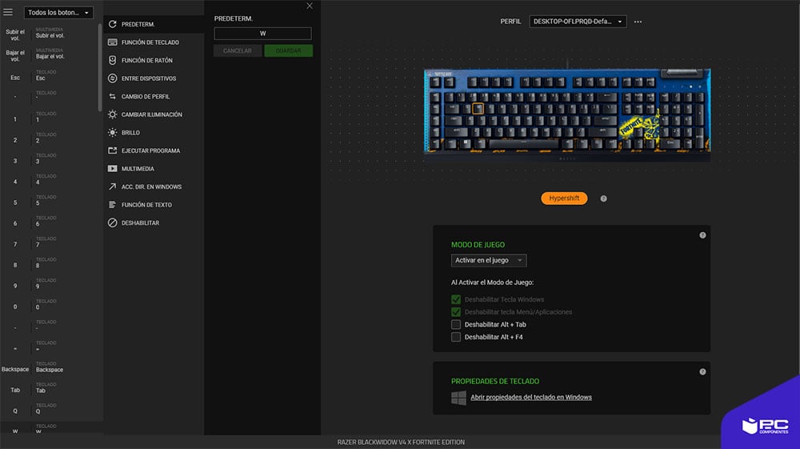Image resolution: width=800 pixels, height=449 pixels.
Task: Enable Deshabilitar Alt + F4 checkbox
Action: [456, 337]
